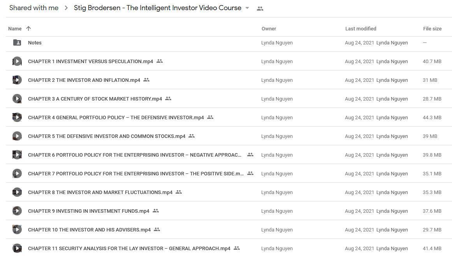The width and height of the screenshot is (452, 256).
Task: Open the folder title dropdown arrow
Action: coord(247,8)
